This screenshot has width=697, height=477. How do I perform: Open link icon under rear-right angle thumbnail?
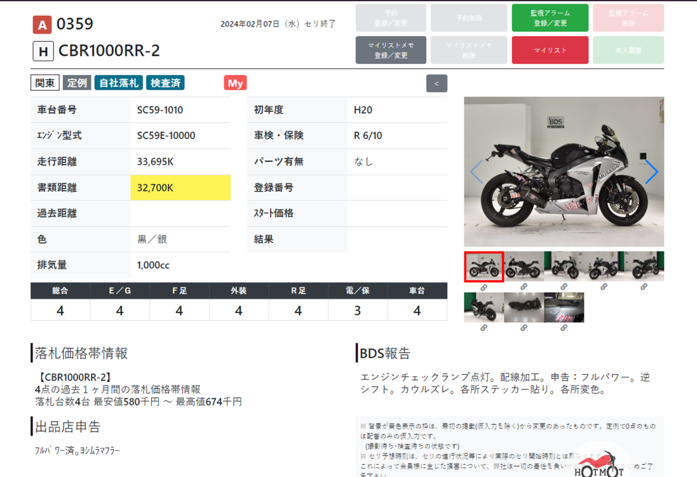click(644, 286)
